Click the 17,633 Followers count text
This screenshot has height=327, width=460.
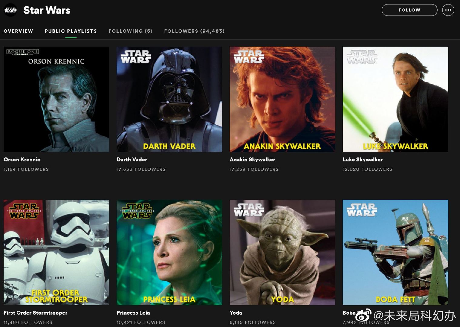pos(141,169)
